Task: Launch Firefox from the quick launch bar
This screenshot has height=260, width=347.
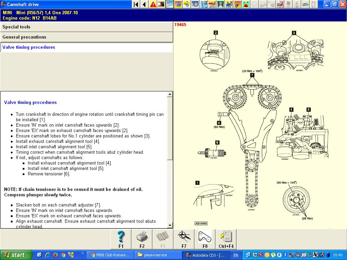Action: click(x=55, y=255)
